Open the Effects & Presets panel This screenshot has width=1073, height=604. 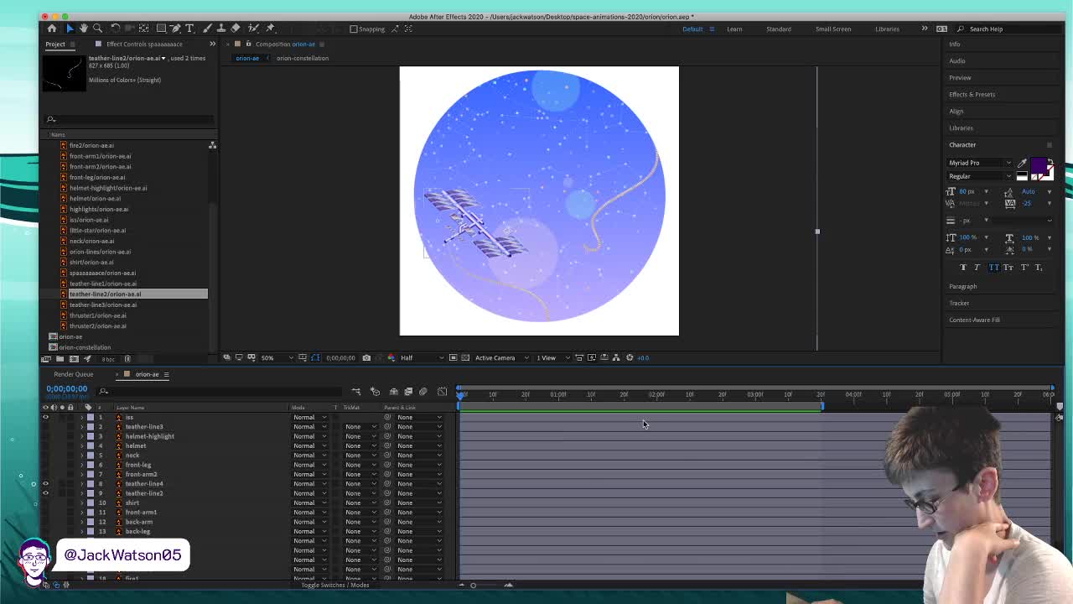(972, 94)
